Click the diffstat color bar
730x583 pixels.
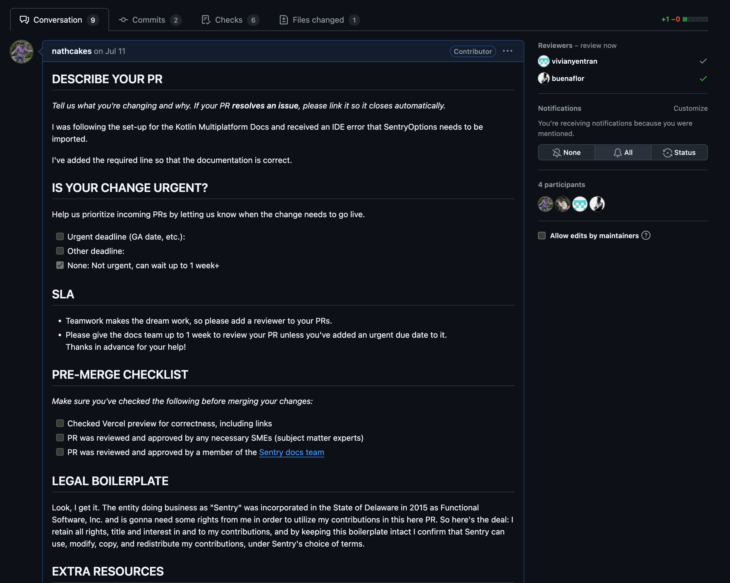coord(695,19)
